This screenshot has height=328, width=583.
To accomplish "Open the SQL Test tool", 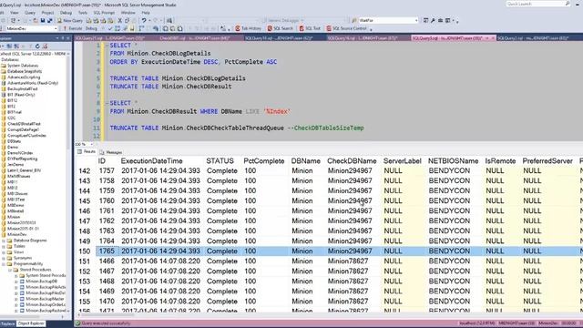I will [x=310, y=28].
